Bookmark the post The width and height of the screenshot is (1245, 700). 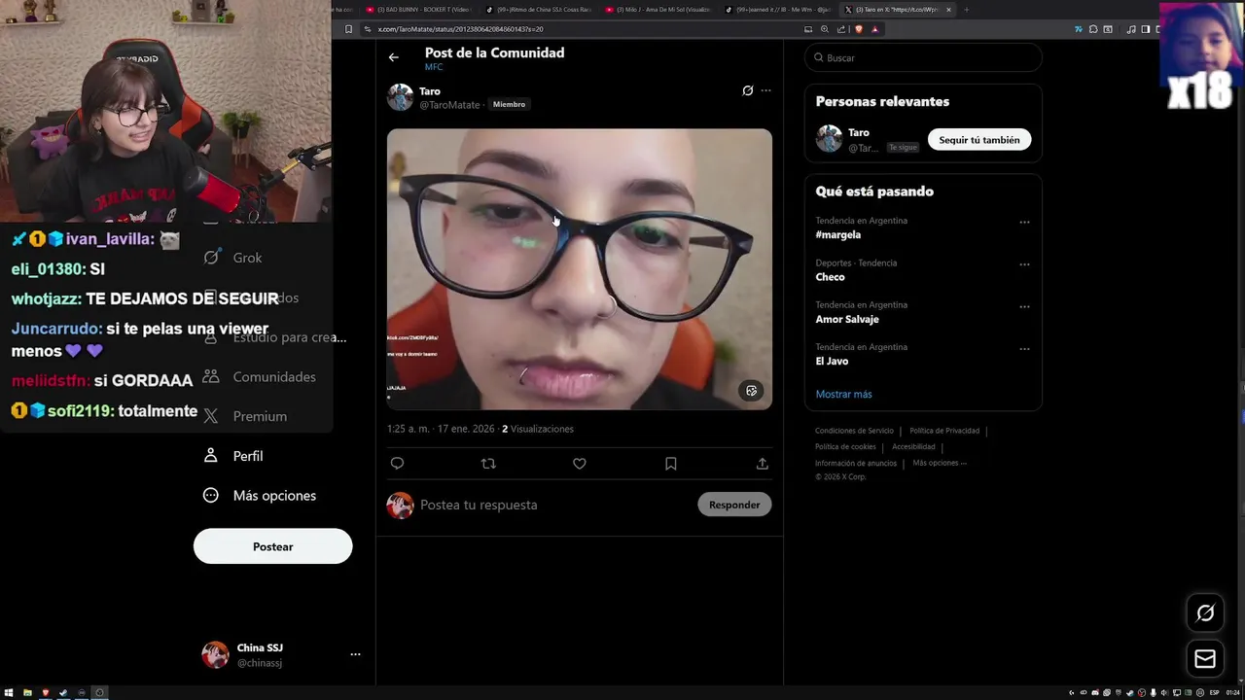671,464
